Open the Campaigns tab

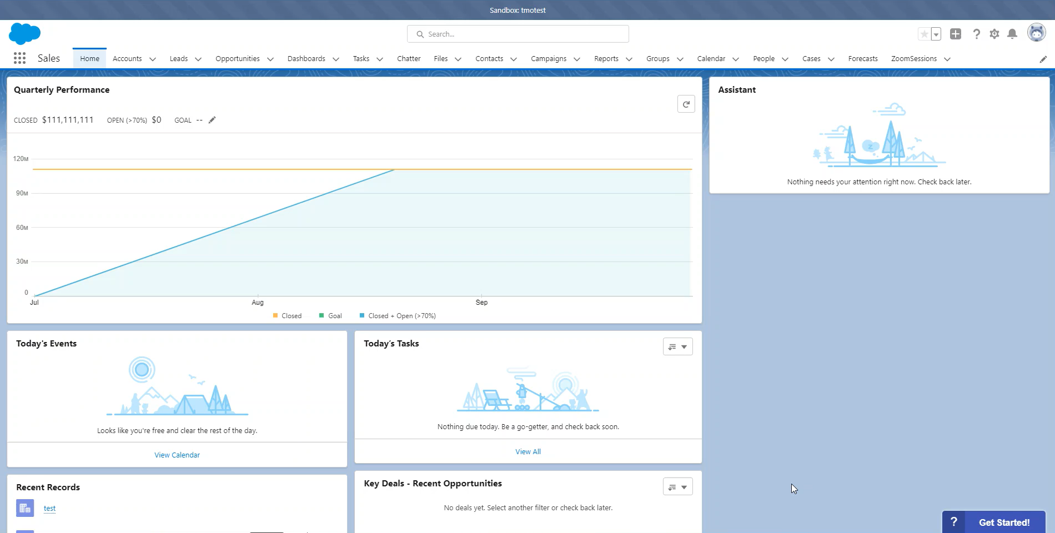tap(549, 58)
